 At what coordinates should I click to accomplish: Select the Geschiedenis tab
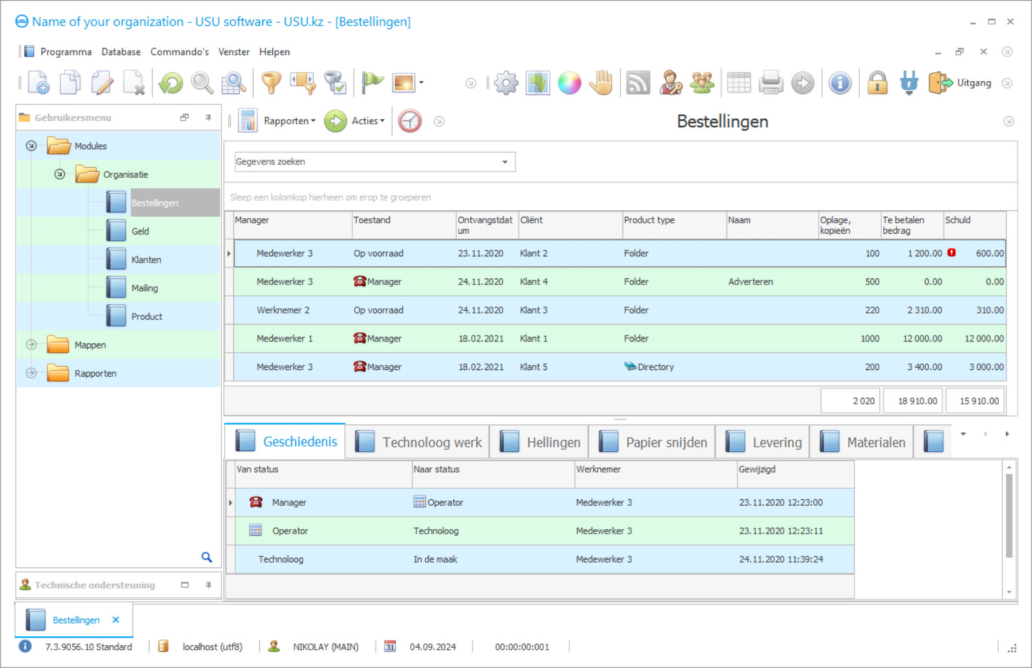pos(285,441)
